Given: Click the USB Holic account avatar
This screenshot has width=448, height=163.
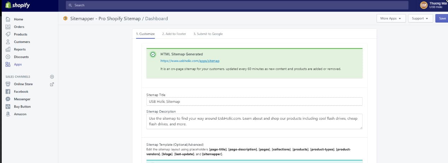Looking at the screenshot, I should pos(423,5).
